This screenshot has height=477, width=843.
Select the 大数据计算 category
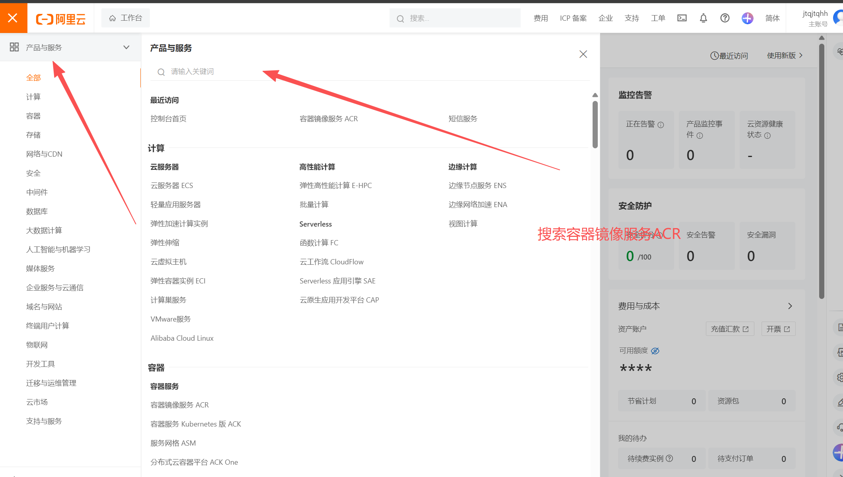click(x=44, y=231)
